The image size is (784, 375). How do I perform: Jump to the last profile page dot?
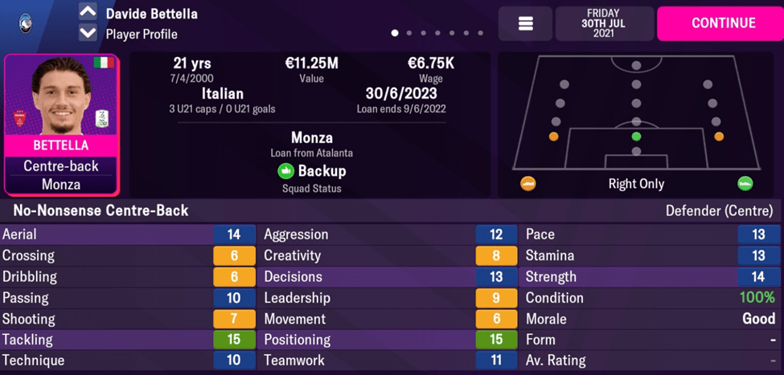tap(481, 34)
